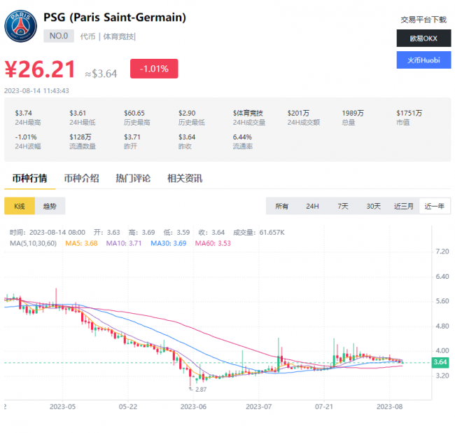Click the $1751万 市值 value
The height and width of the screenshot is (433, 455).
[x=409, y=113]
